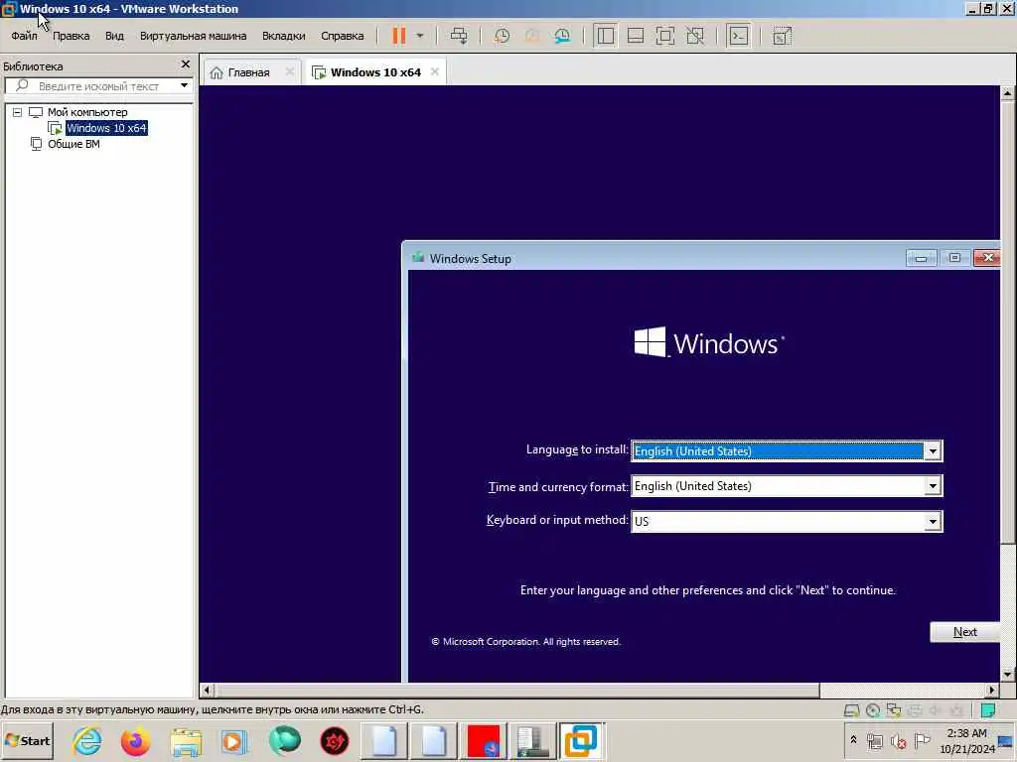
Task: Show hidden system tray icons
Action: [x=853, y=739]
